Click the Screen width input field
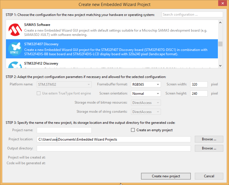This screenshot has height=185, width=229. pos(199,85)
